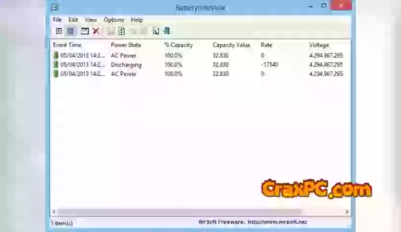Open the Help menu

pyautogui.click(x=137, y=20)
